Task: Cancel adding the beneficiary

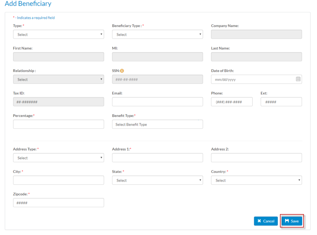Action: [x=266, y=221]
